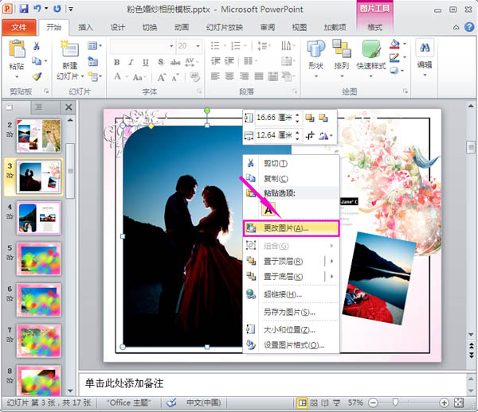
Task: Click the Crop icon in the mini toolbar
Action: coord(309,136)
